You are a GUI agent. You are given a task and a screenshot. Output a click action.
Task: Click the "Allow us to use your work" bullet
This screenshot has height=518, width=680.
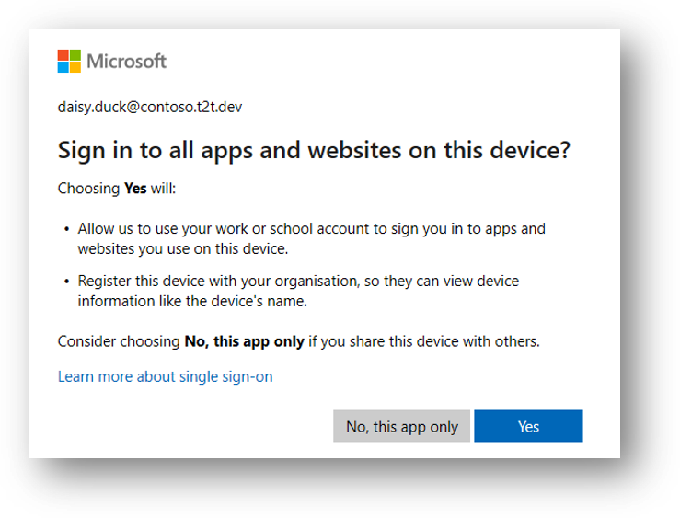311,238
